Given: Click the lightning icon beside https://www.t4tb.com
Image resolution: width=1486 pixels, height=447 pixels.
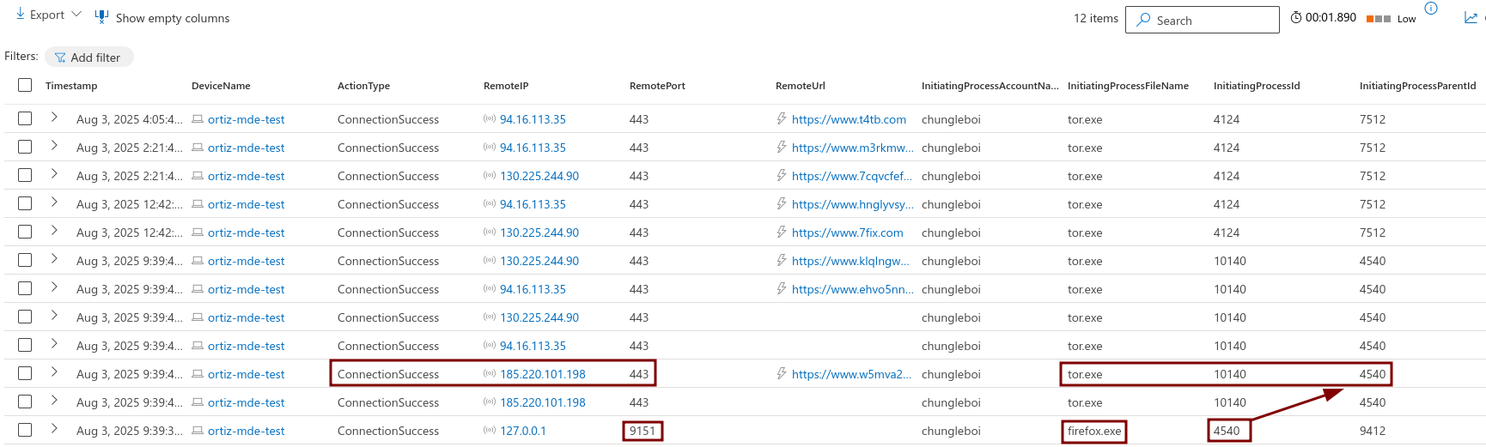Looking at the screenshot, I should coord(782,119).
